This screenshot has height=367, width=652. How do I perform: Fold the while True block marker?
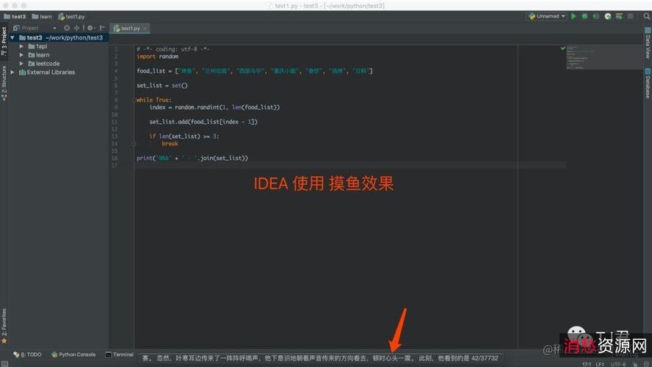point(134,100)
